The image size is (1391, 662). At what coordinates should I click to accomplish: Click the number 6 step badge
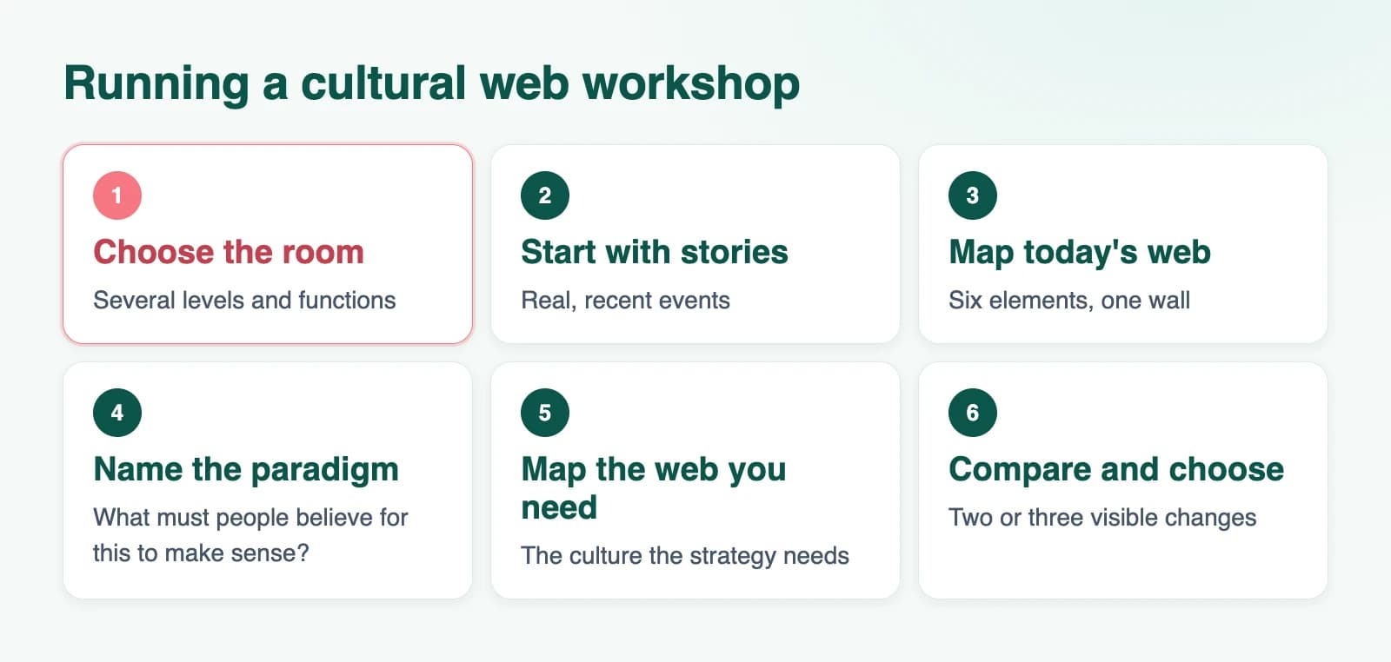tap(973, 413)
